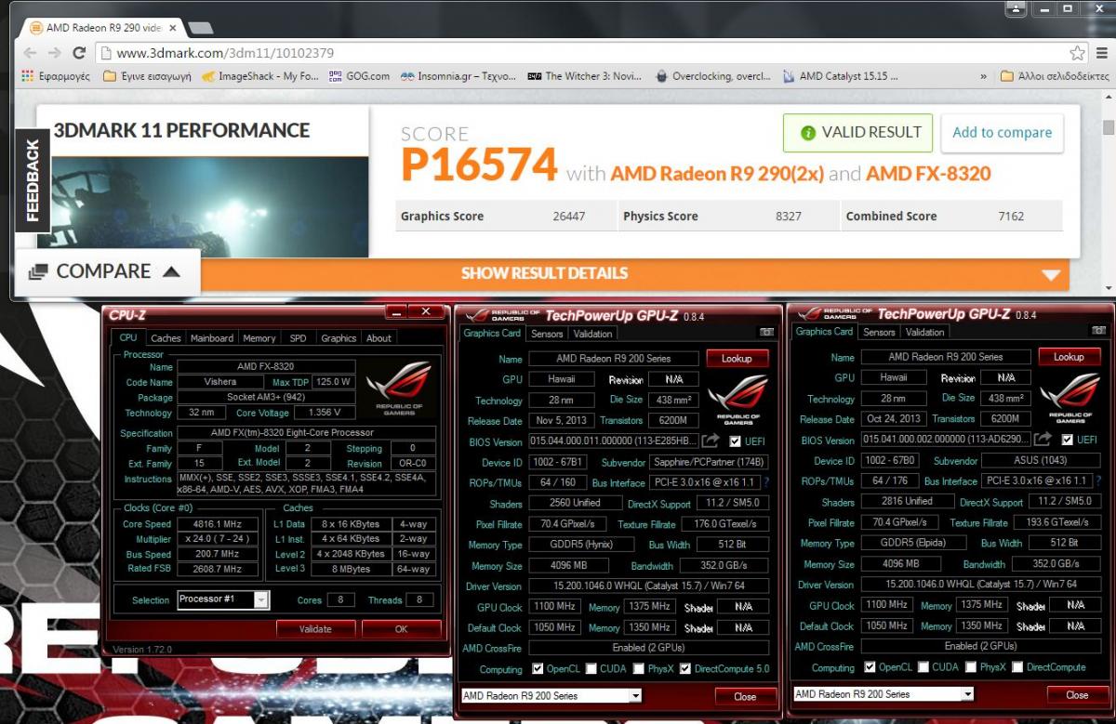Click the camera screenshot icon in ASUS GPU-Z
The height and width of the screenshot is (724, 1116).
tap(1098, 330)
